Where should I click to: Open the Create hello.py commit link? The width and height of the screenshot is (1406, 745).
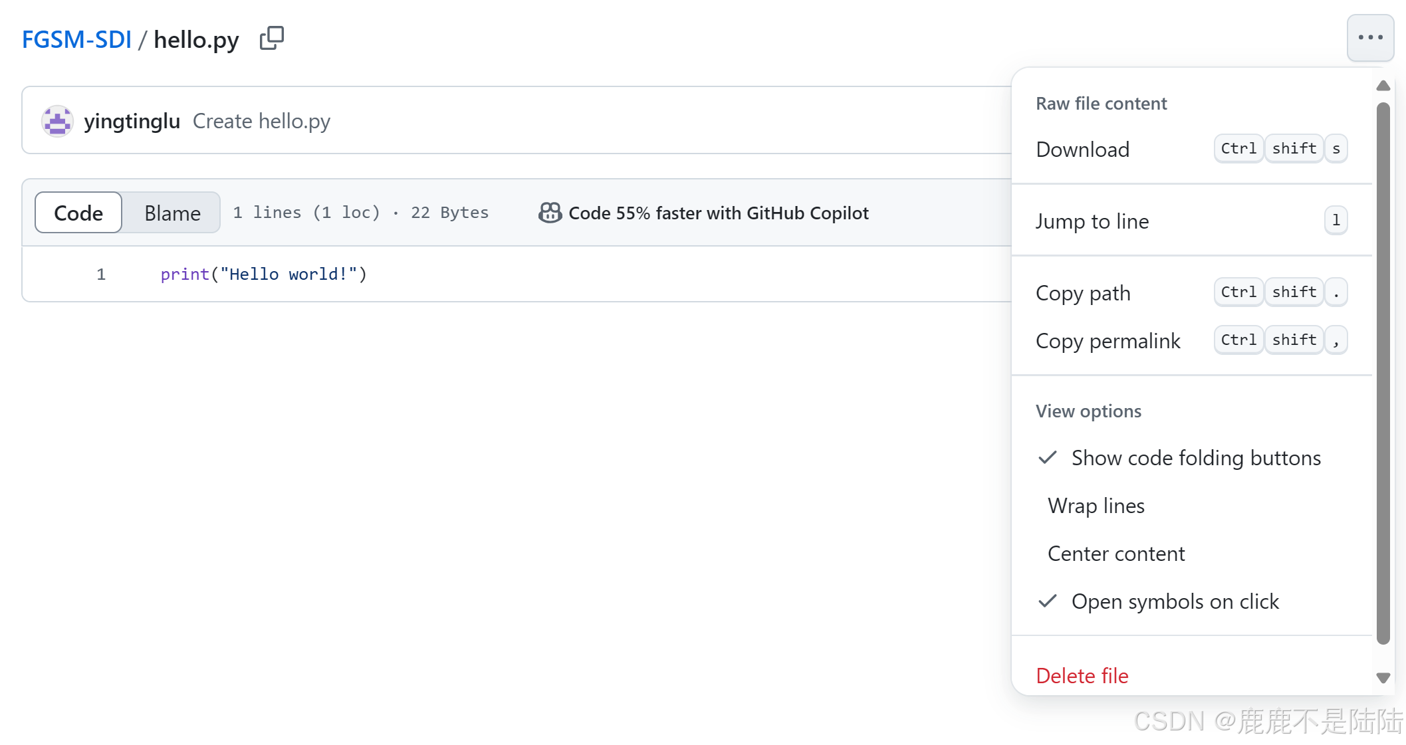261,121
